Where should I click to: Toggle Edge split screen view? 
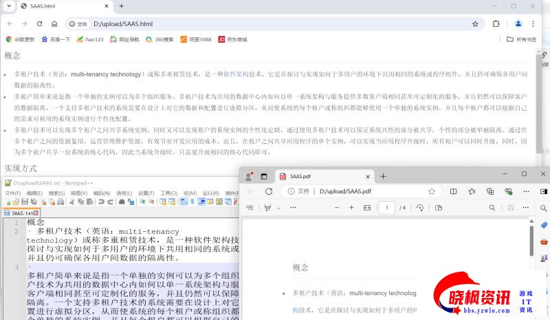(453, 191)
